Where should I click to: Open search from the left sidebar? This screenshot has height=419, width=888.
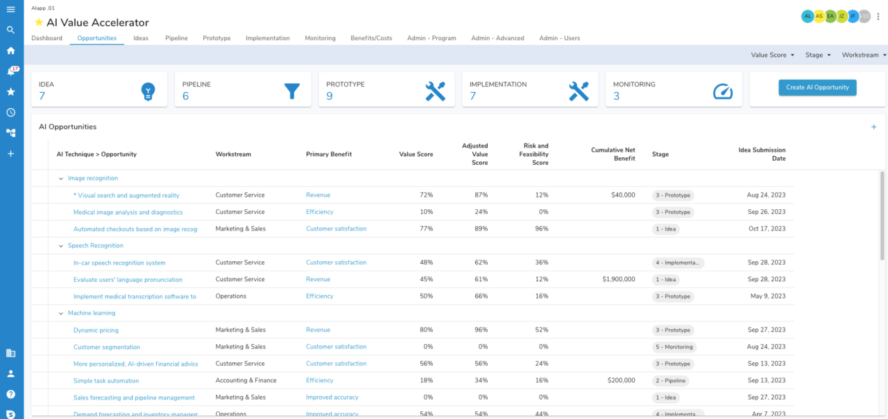point(10,30)
